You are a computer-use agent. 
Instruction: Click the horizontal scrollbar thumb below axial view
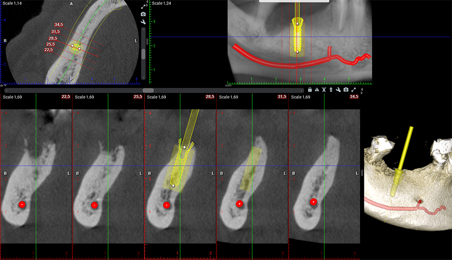pyautogui.click(x=148, y=90)
